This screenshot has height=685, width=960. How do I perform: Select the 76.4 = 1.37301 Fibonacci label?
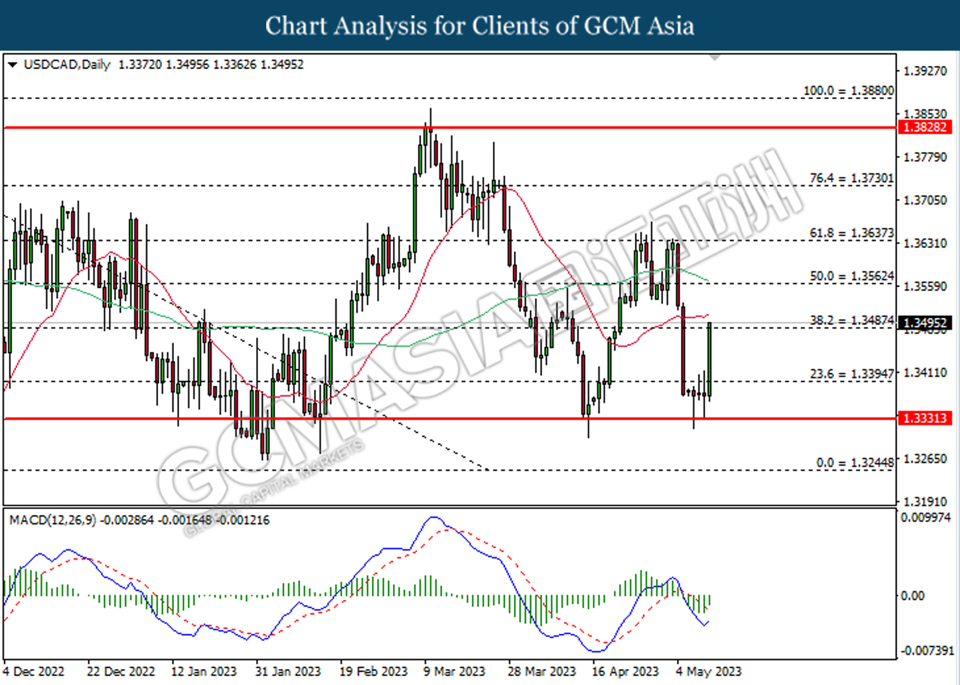click(851, 178)
